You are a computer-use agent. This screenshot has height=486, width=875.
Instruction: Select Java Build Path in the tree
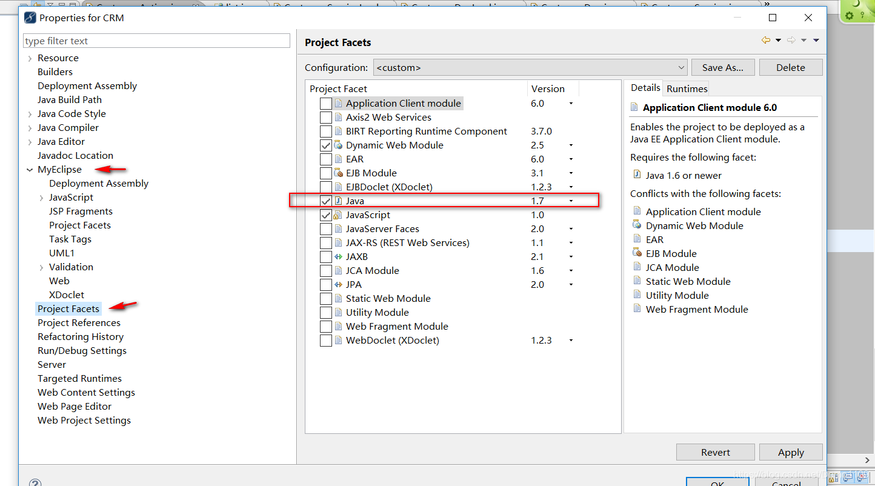(70, 100)
